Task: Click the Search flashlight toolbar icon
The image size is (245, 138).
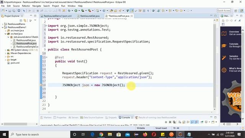Action: [x=120, y=11]
